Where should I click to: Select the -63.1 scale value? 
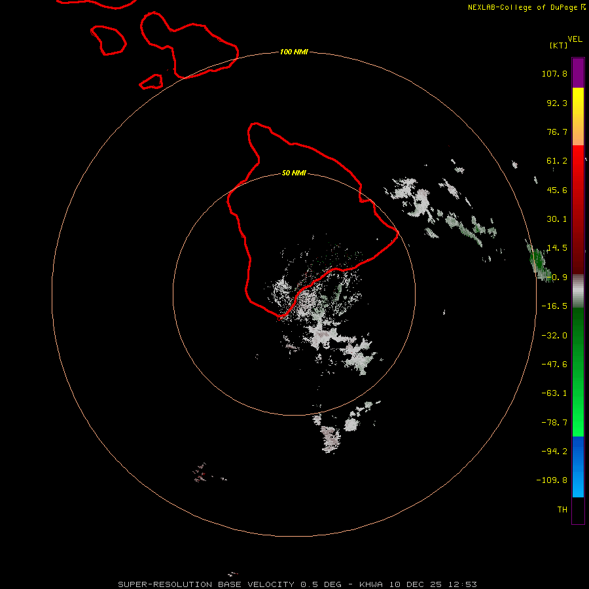pos(554,393)
